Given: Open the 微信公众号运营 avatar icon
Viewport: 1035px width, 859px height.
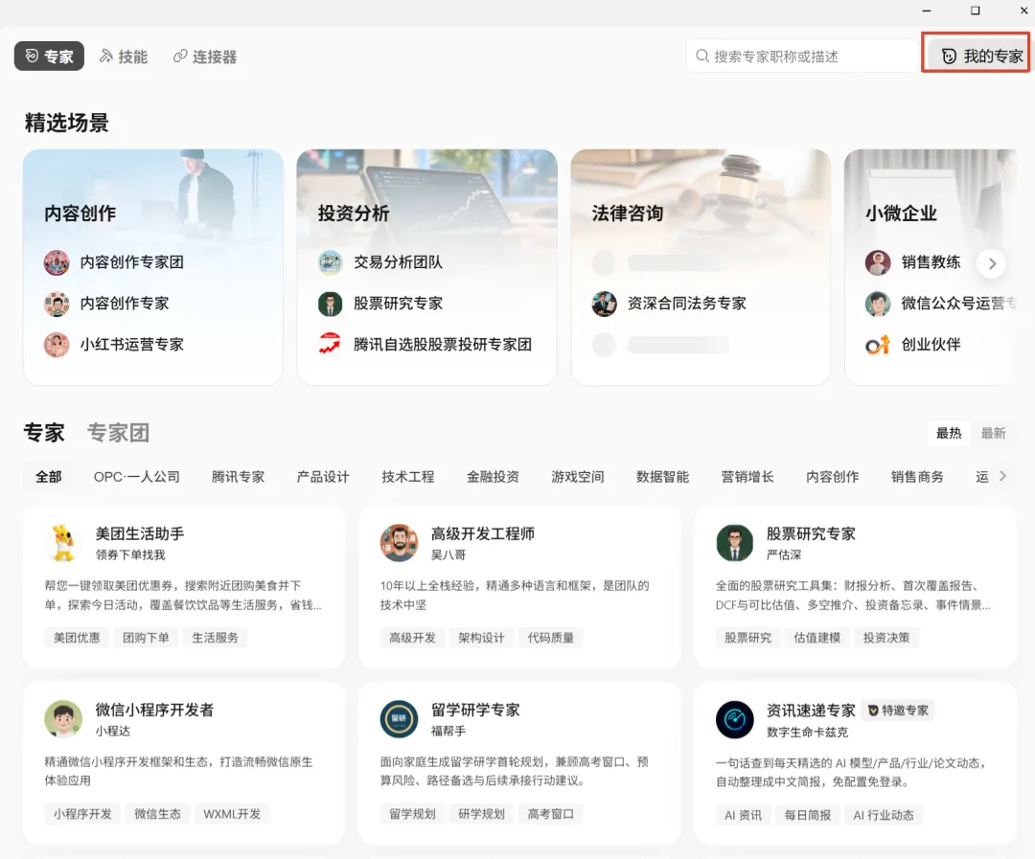Looking at the screenshot, I should pos(878,304).
